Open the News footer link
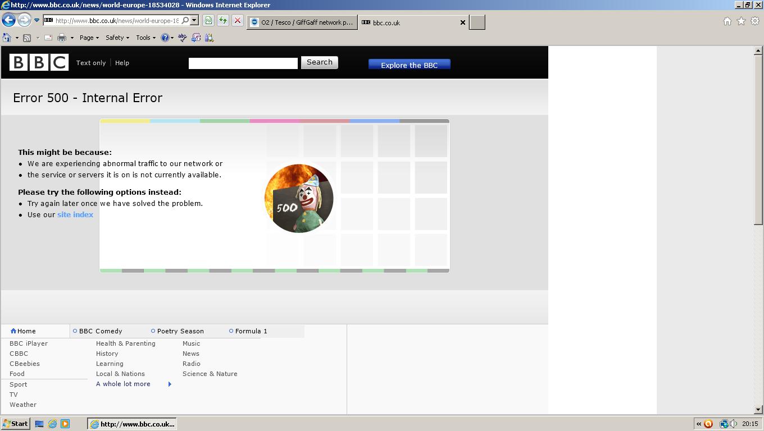The height and width of the screenshot is (431, 764). click(x=191, y=354)
